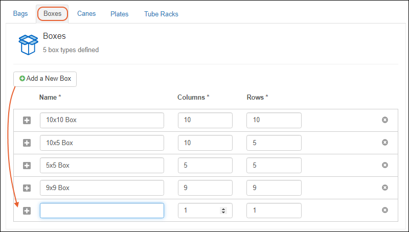Click plus icon beside 9x9 Box
Viewport: 409px width, 232px height.
click(27, 188)
